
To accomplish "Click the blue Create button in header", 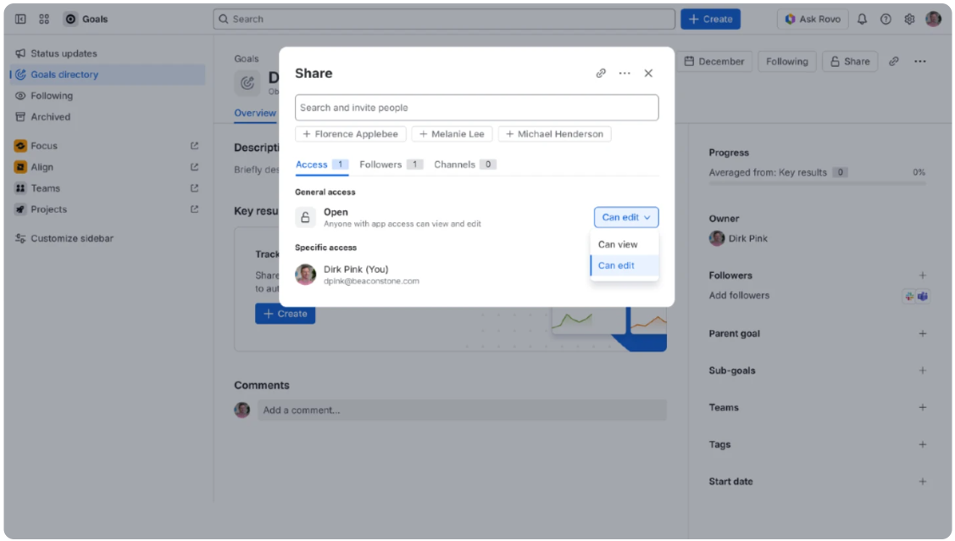I will click(710, 19).
